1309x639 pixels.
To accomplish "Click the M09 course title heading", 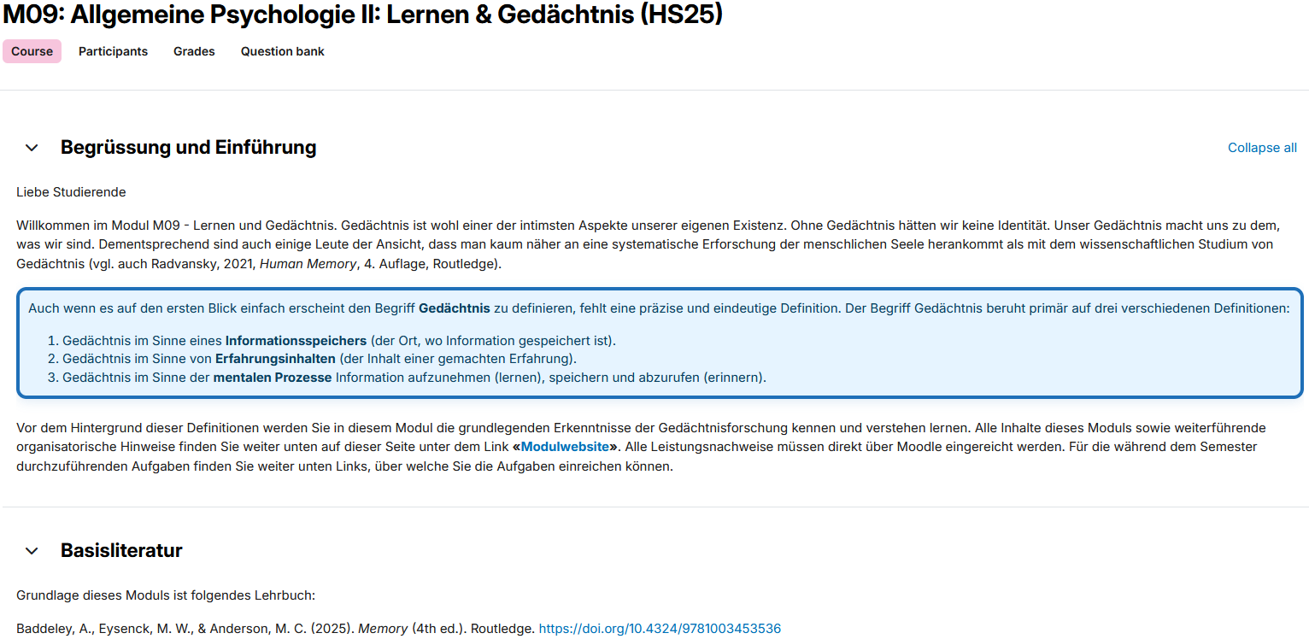I will point(363,15).
